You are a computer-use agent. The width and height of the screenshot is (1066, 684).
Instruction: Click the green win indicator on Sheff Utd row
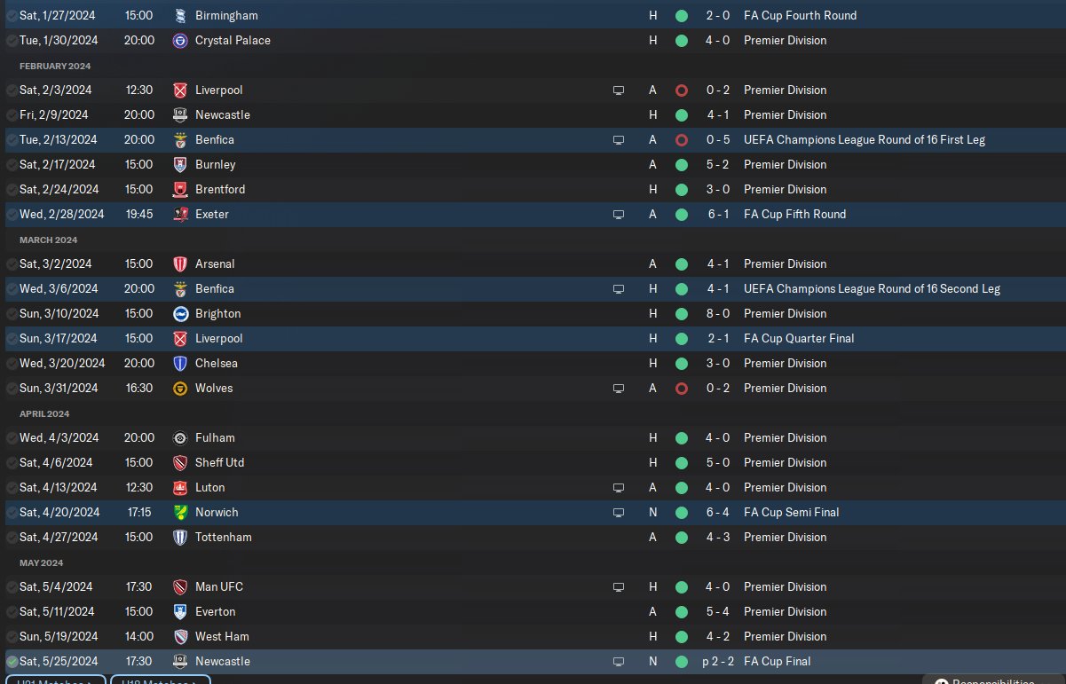[x=681, y=462]
